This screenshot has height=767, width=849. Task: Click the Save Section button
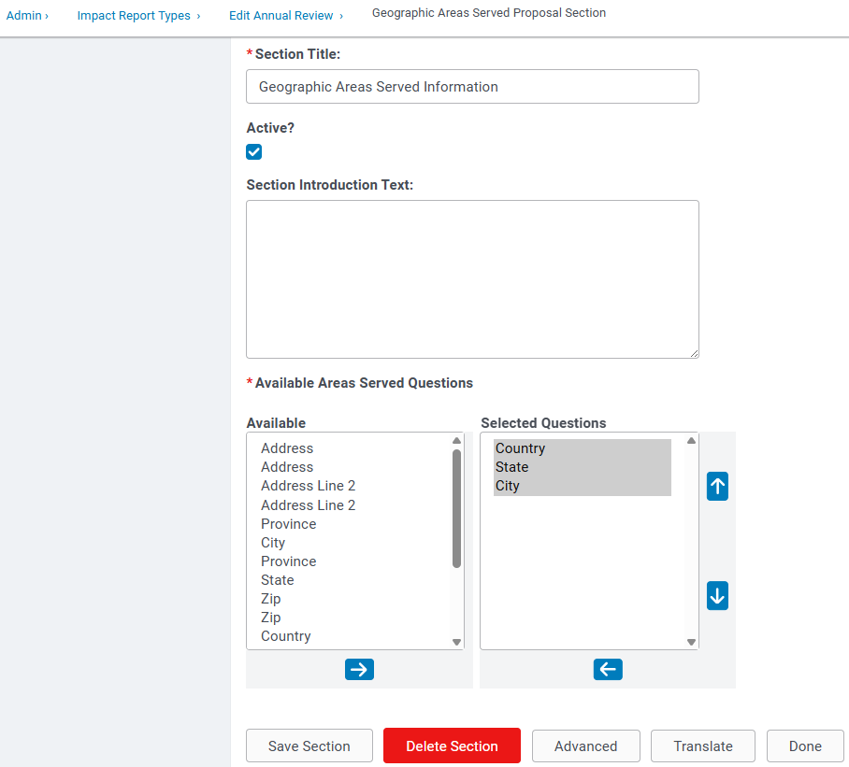[309, 746]
